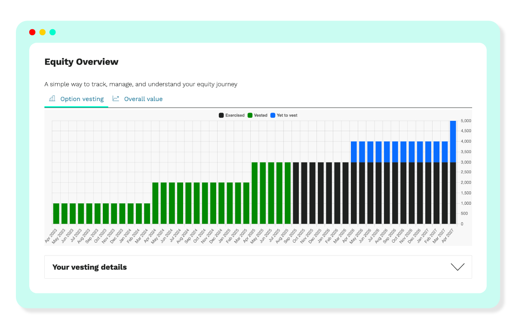Expand the Your vesting details section

pos(258,267)
